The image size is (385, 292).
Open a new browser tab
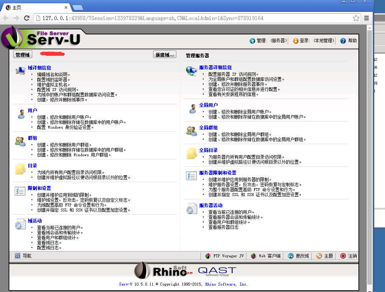point(78,8)
